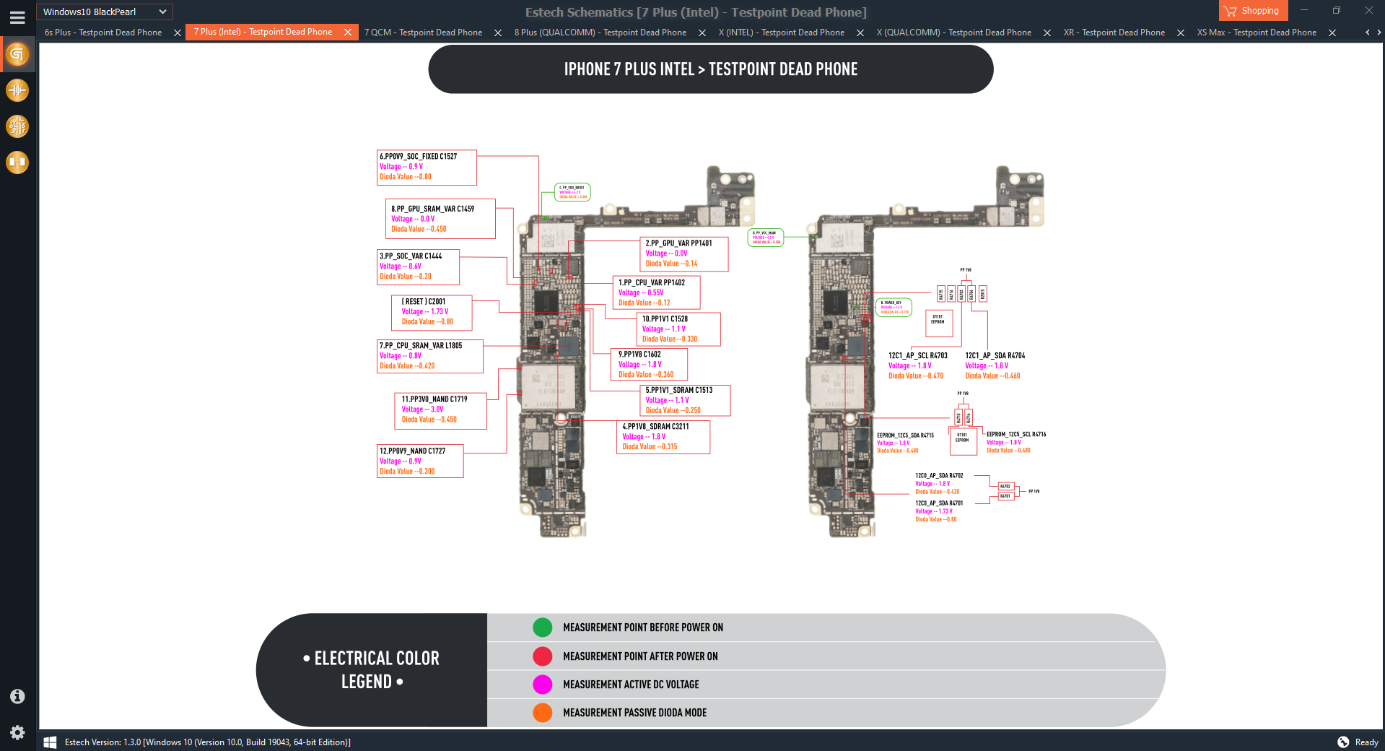Click the Estech Version status bar text

(x=208, y=742)
